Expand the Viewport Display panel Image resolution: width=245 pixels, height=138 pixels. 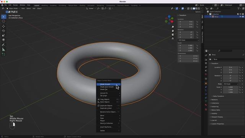[x=217, y=117]
